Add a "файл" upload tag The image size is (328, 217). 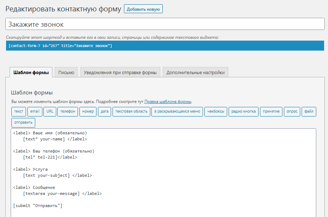309,112
